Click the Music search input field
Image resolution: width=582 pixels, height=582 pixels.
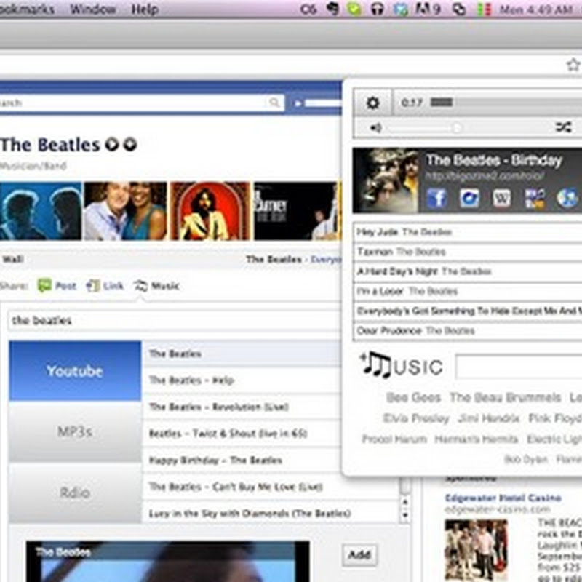[x=519, y=367]
